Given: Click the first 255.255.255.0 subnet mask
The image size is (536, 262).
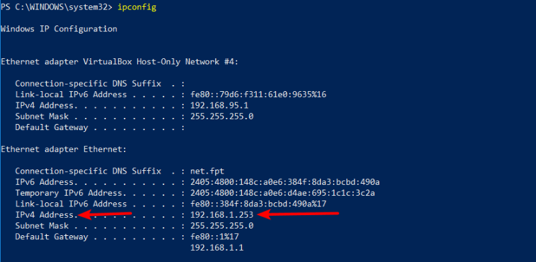Looking at the screenshot, I should 222,117.
